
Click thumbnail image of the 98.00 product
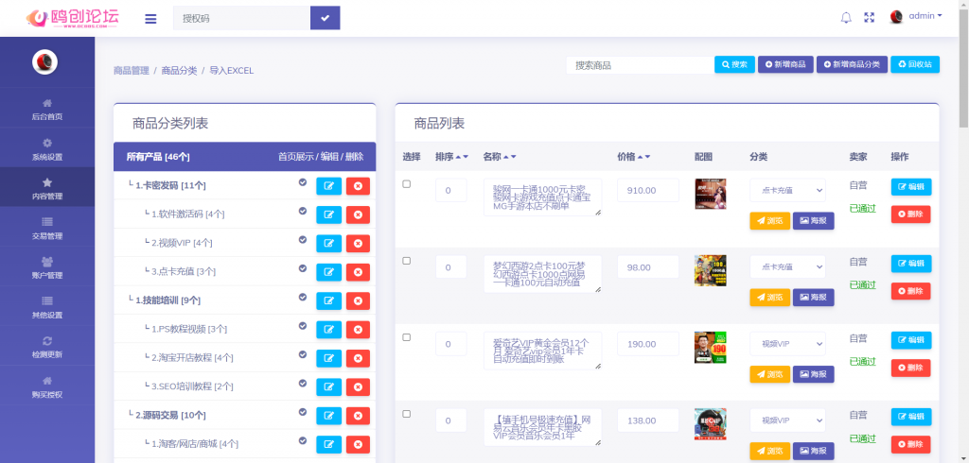pos(710,270)
